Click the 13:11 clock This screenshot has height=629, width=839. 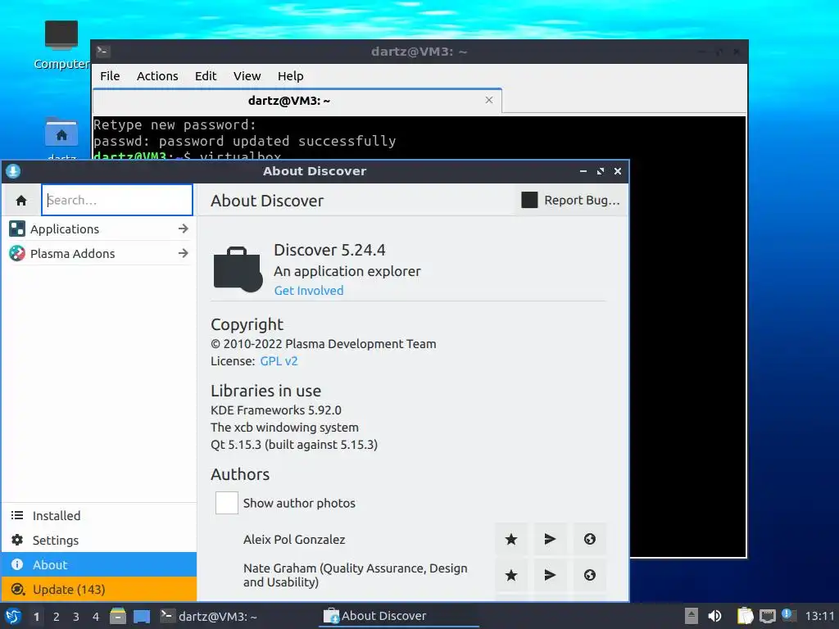[x=819, y=616]
